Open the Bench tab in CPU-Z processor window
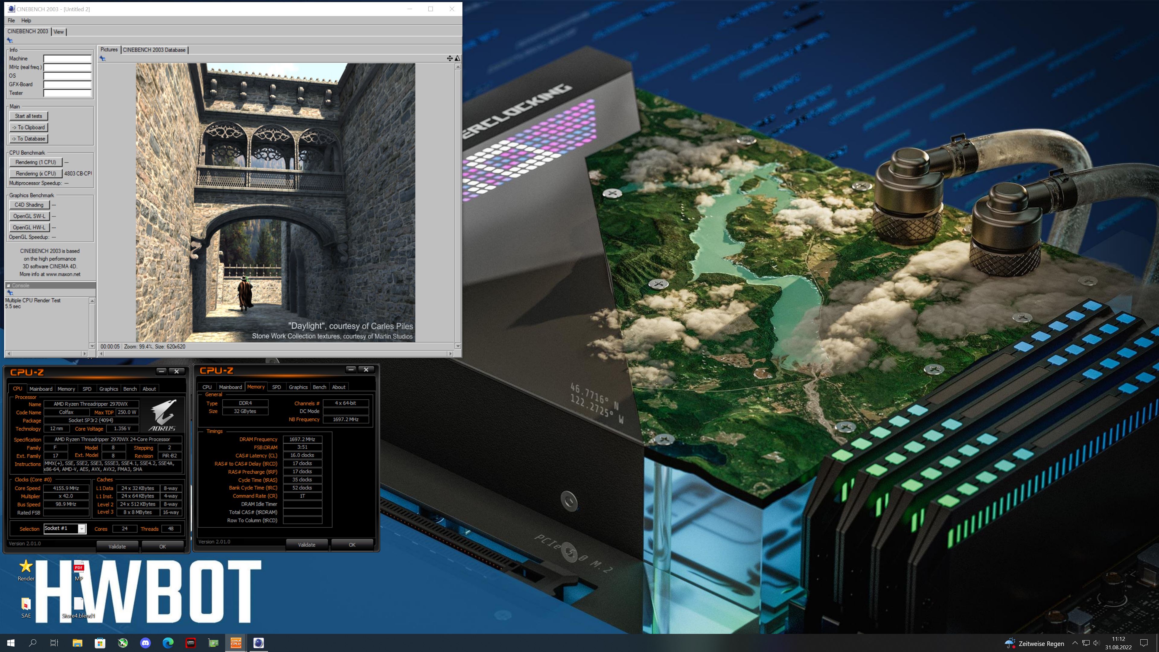 pyautogui.click(x=129, y=389)
